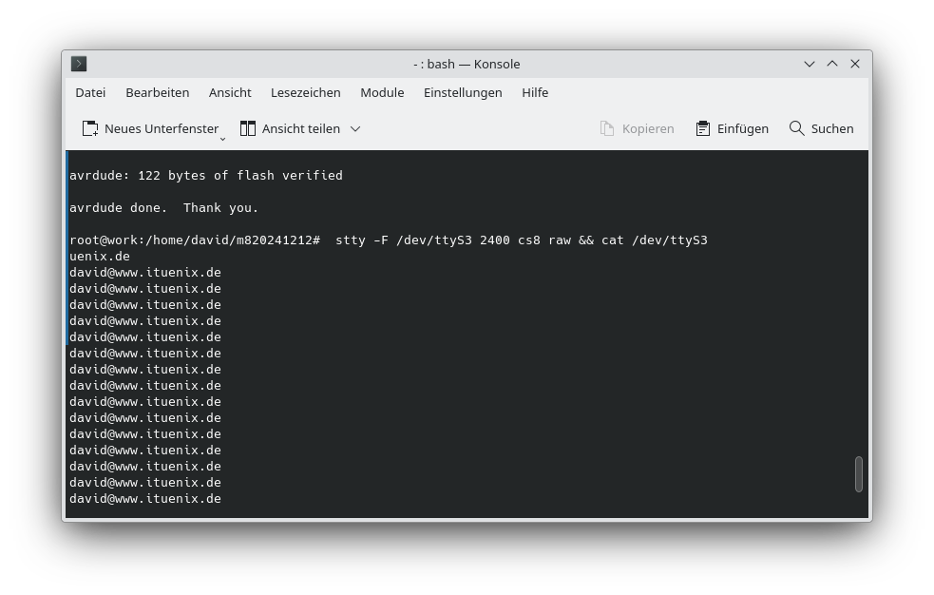934x595 pixels.
Task: Click the Konsole terminal icon in the titlebar
Action: click(x=79, y=64)
